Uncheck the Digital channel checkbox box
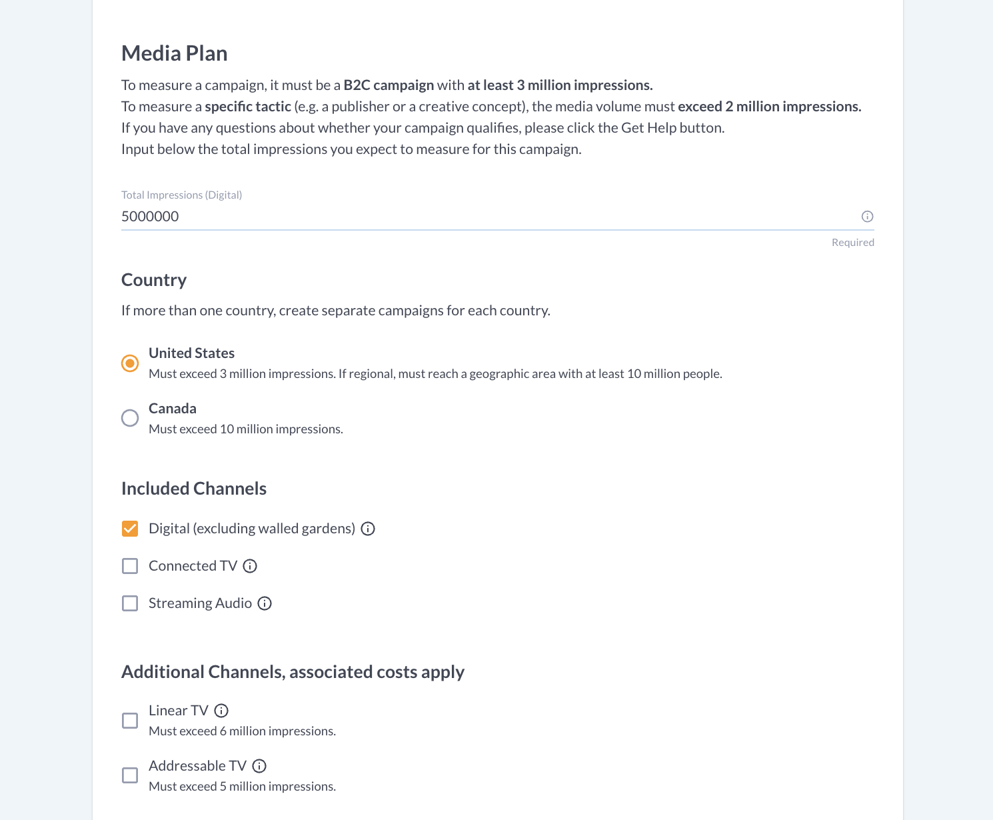Image resolution: width=993 pixels, height=820 pixels. [130, 529]
